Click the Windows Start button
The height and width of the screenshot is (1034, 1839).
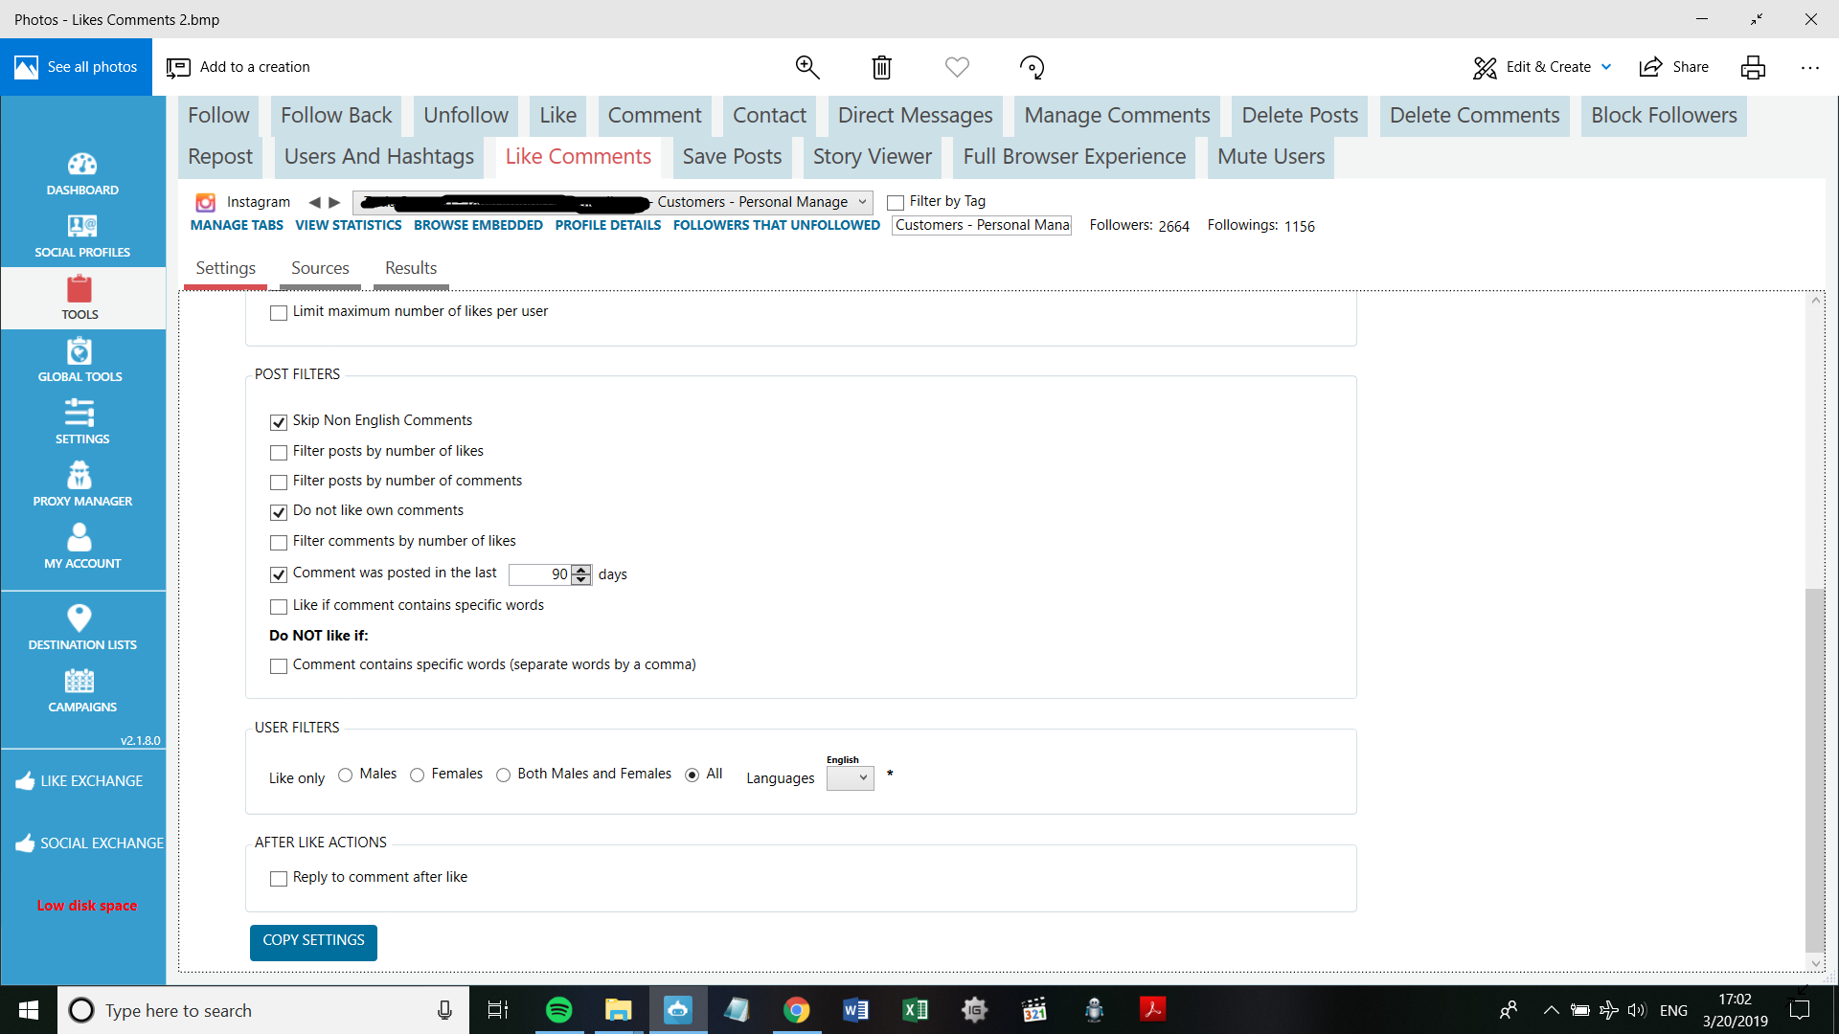[x=29, y=1010]
